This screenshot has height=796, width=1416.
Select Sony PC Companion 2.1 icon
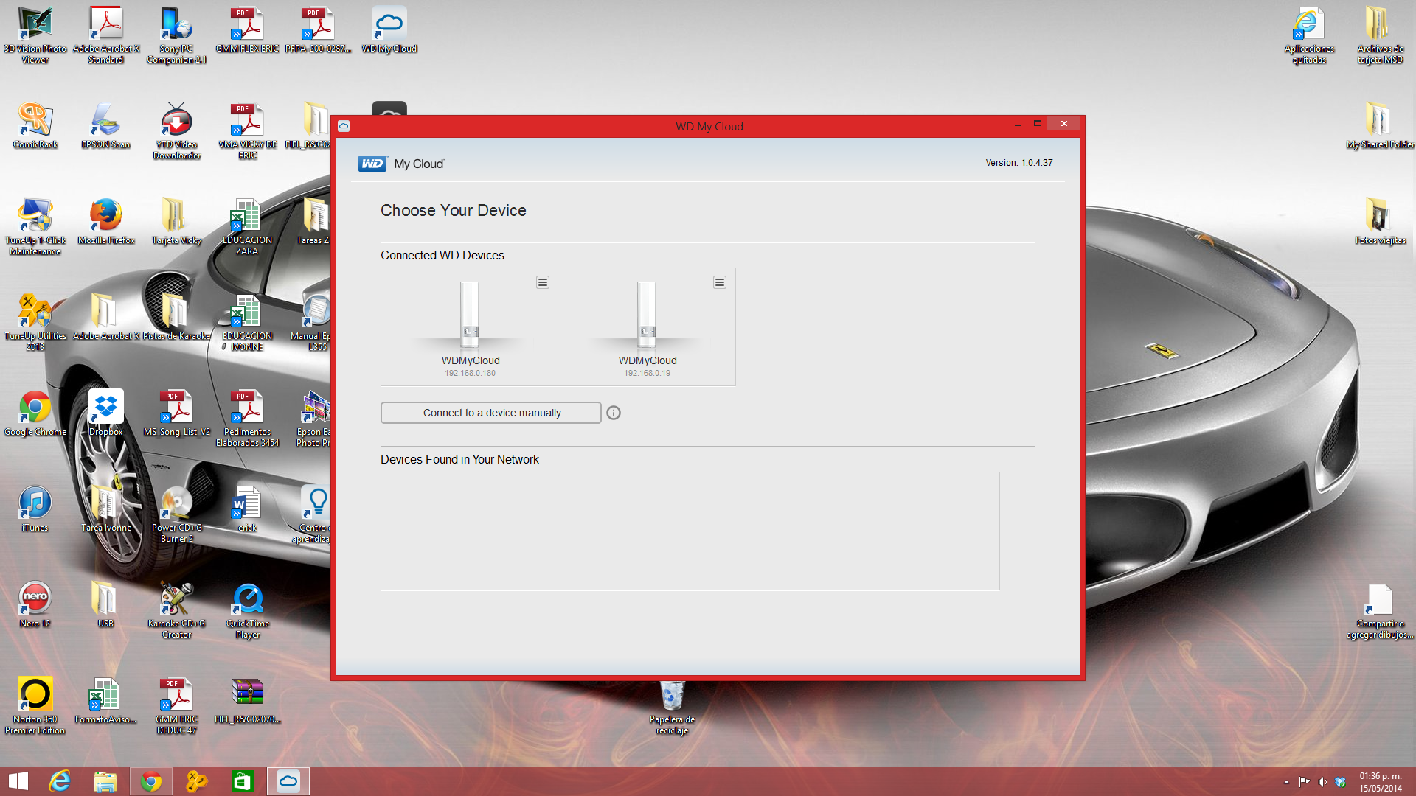(x=176, y=35)
